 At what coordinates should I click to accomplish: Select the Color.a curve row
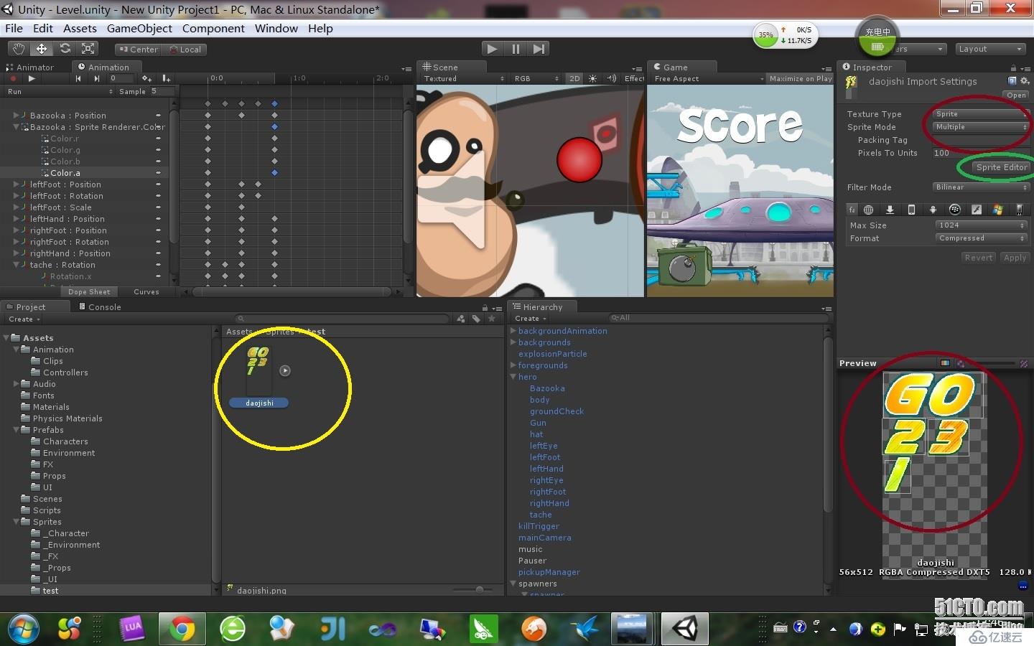85,173
